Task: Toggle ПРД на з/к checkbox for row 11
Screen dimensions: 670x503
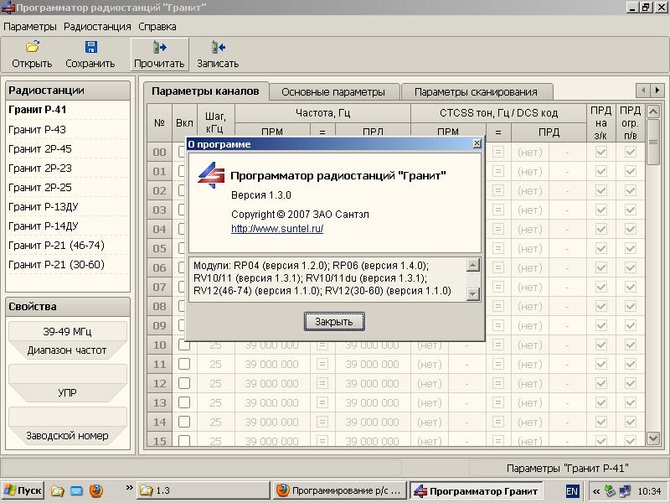Action: (x=600, y=364)
